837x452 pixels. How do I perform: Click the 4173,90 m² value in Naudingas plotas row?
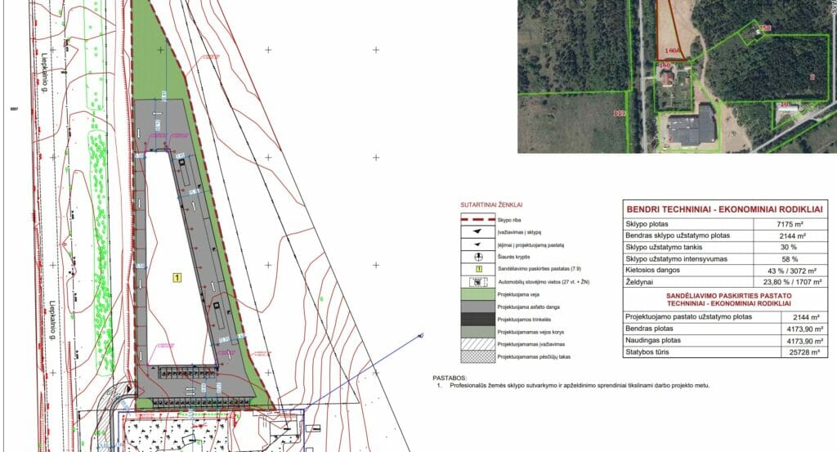pyautogui.click(x=805, y=341)
